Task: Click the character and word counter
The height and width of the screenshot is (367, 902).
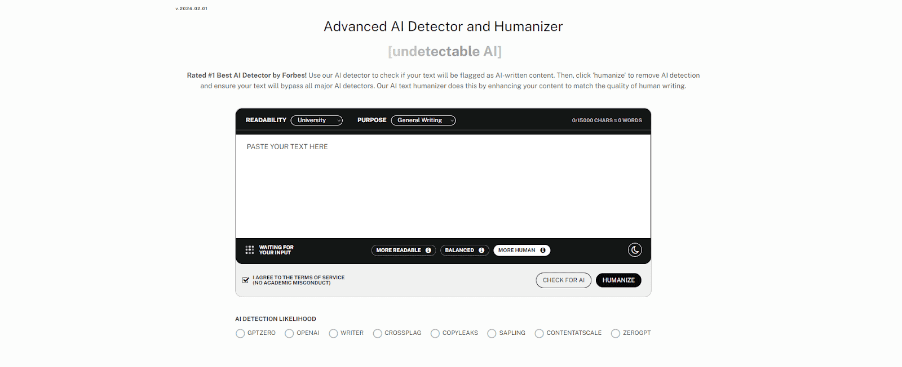Action: [607, 120]
